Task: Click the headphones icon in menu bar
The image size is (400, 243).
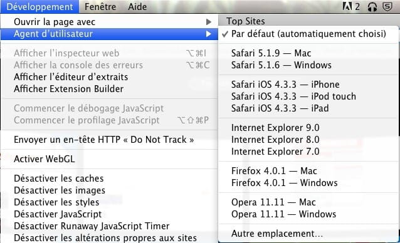Action: pos(372,7)
